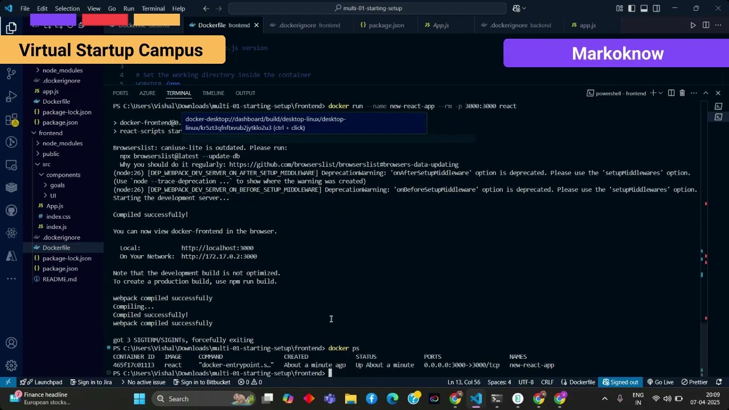
Task: Switch to the PORTS panel tab
Action: pyautogui.click(x=120, y=93)
